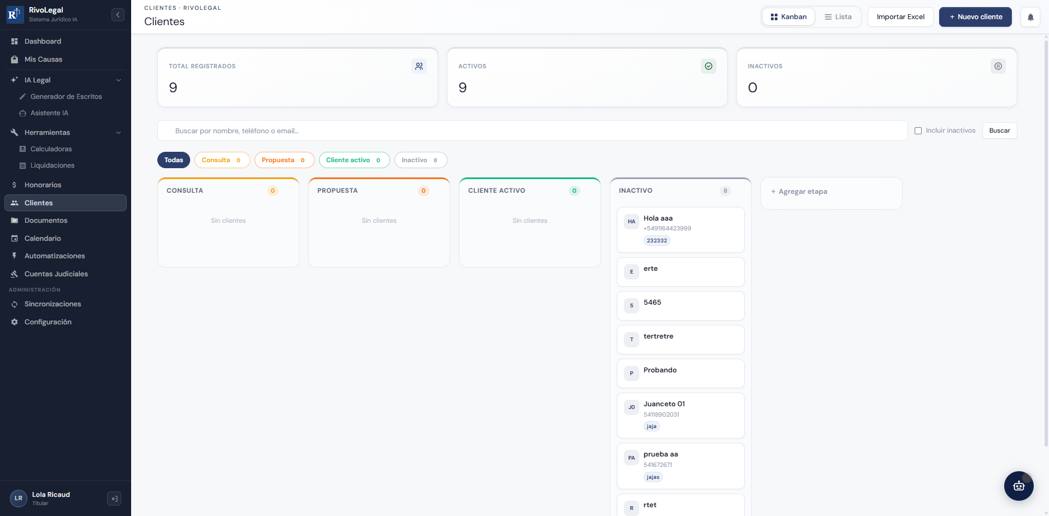Viewport: 1049px width, 516px height.
Task: Click the Buscar button
Action: (999, 131)
